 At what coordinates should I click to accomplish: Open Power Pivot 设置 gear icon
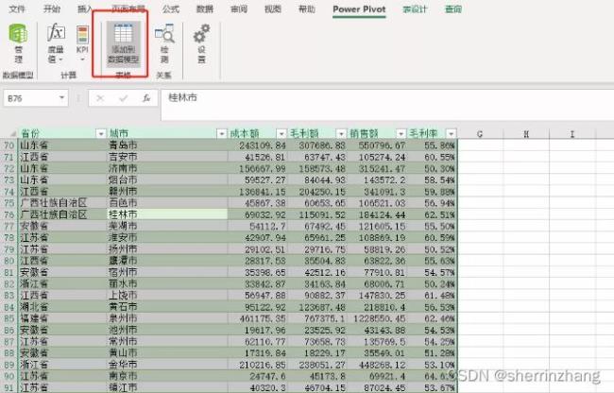pyautogui.click(x=201, y=43)
